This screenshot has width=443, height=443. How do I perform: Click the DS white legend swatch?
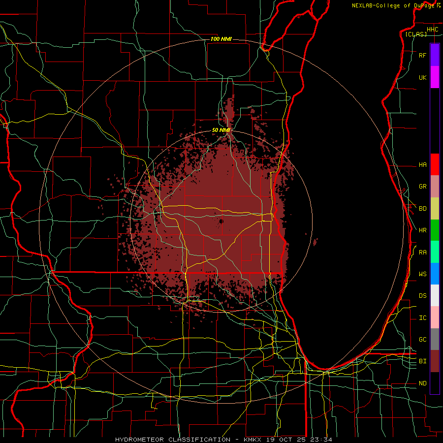tap(435, 295)
